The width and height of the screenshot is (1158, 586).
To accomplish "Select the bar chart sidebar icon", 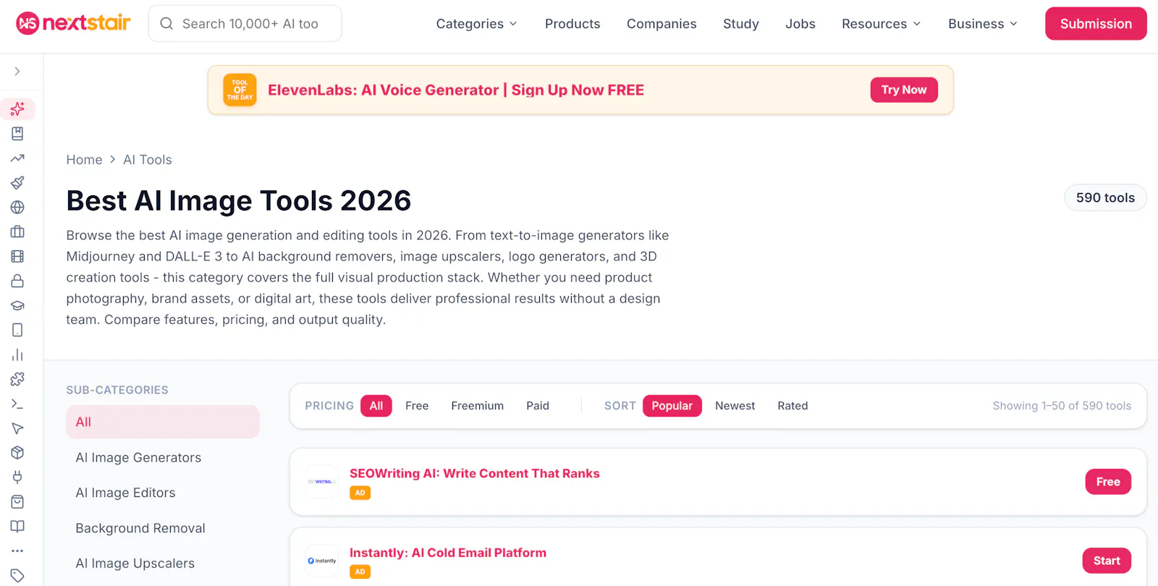I will coord(17,354).
